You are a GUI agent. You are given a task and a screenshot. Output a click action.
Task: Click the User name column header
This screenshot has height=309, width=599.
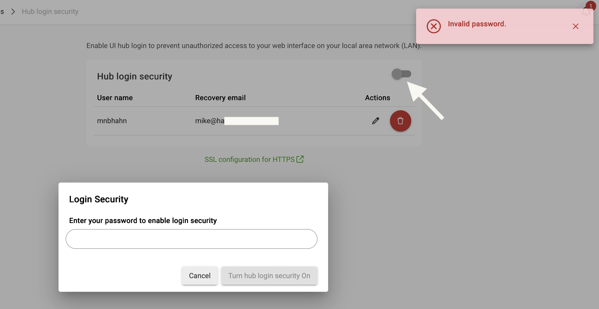115,98
